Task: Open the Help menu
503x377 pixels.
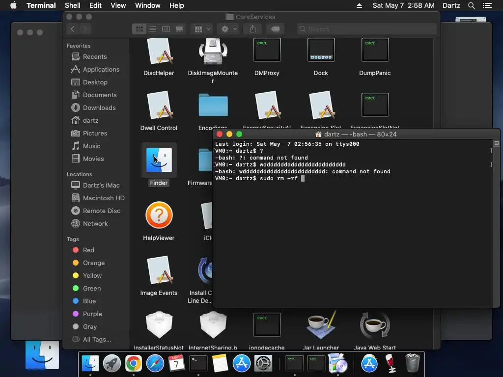Action: tap(176, 5)
